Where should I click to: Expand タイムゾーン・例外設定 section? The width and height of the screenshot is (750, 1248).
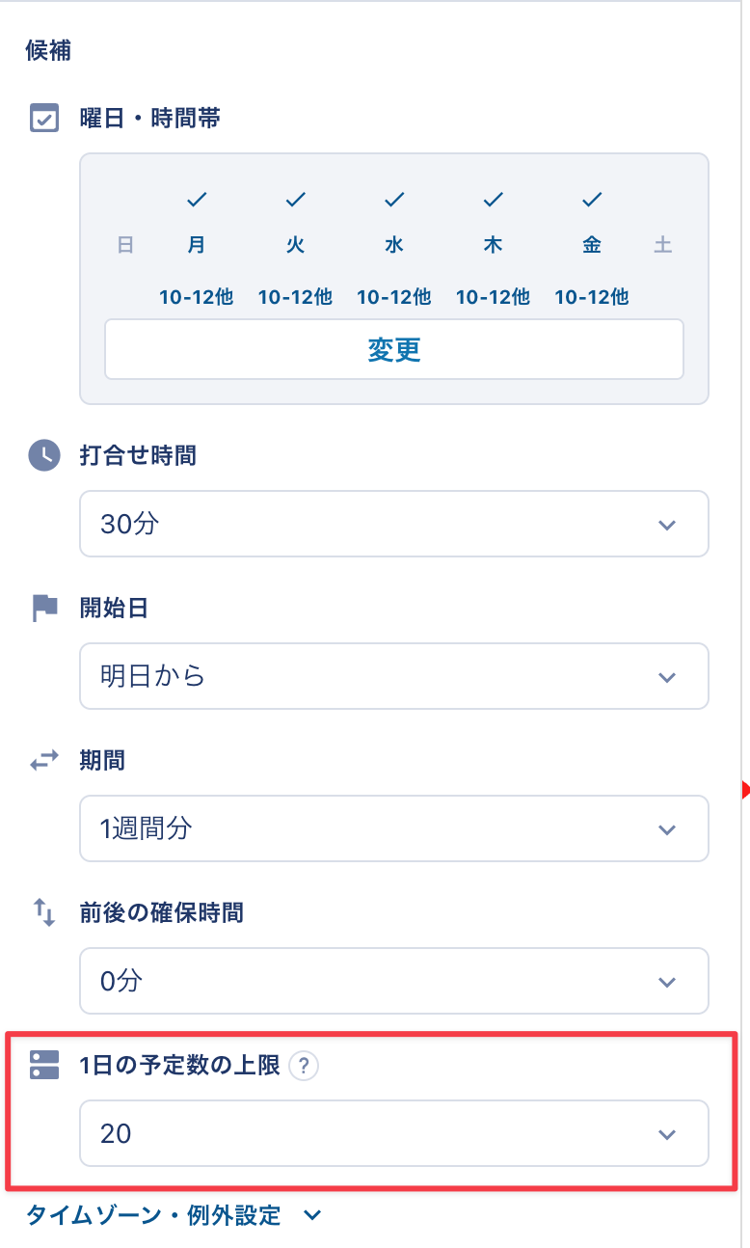pyautogui.click(x=174, y=1215)
